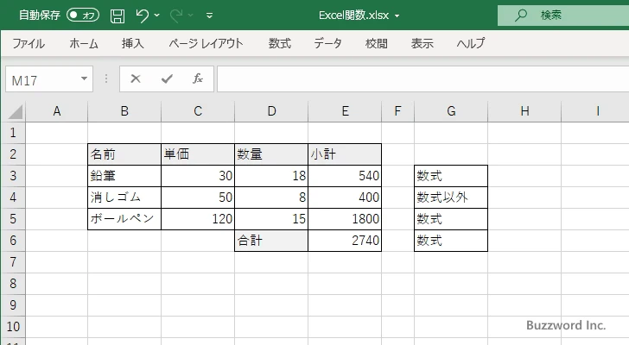Open the Redo history dropdown arrow
Screen dimensions: 629x345
pos(191,16)
